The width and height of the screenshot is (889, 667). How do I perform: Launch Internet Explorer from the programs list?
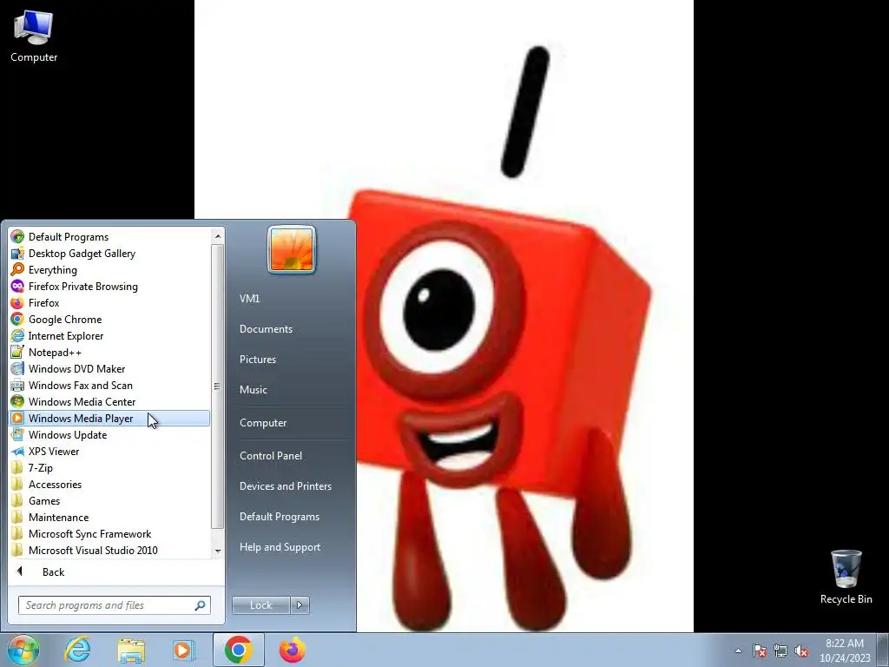[109, 336]
